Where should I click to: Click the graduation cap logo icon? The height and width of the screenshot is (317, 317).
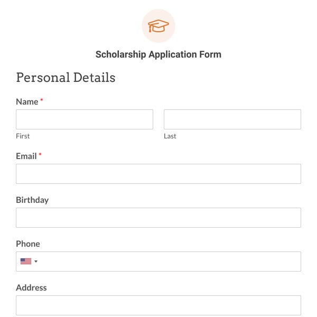coord(158,26)
